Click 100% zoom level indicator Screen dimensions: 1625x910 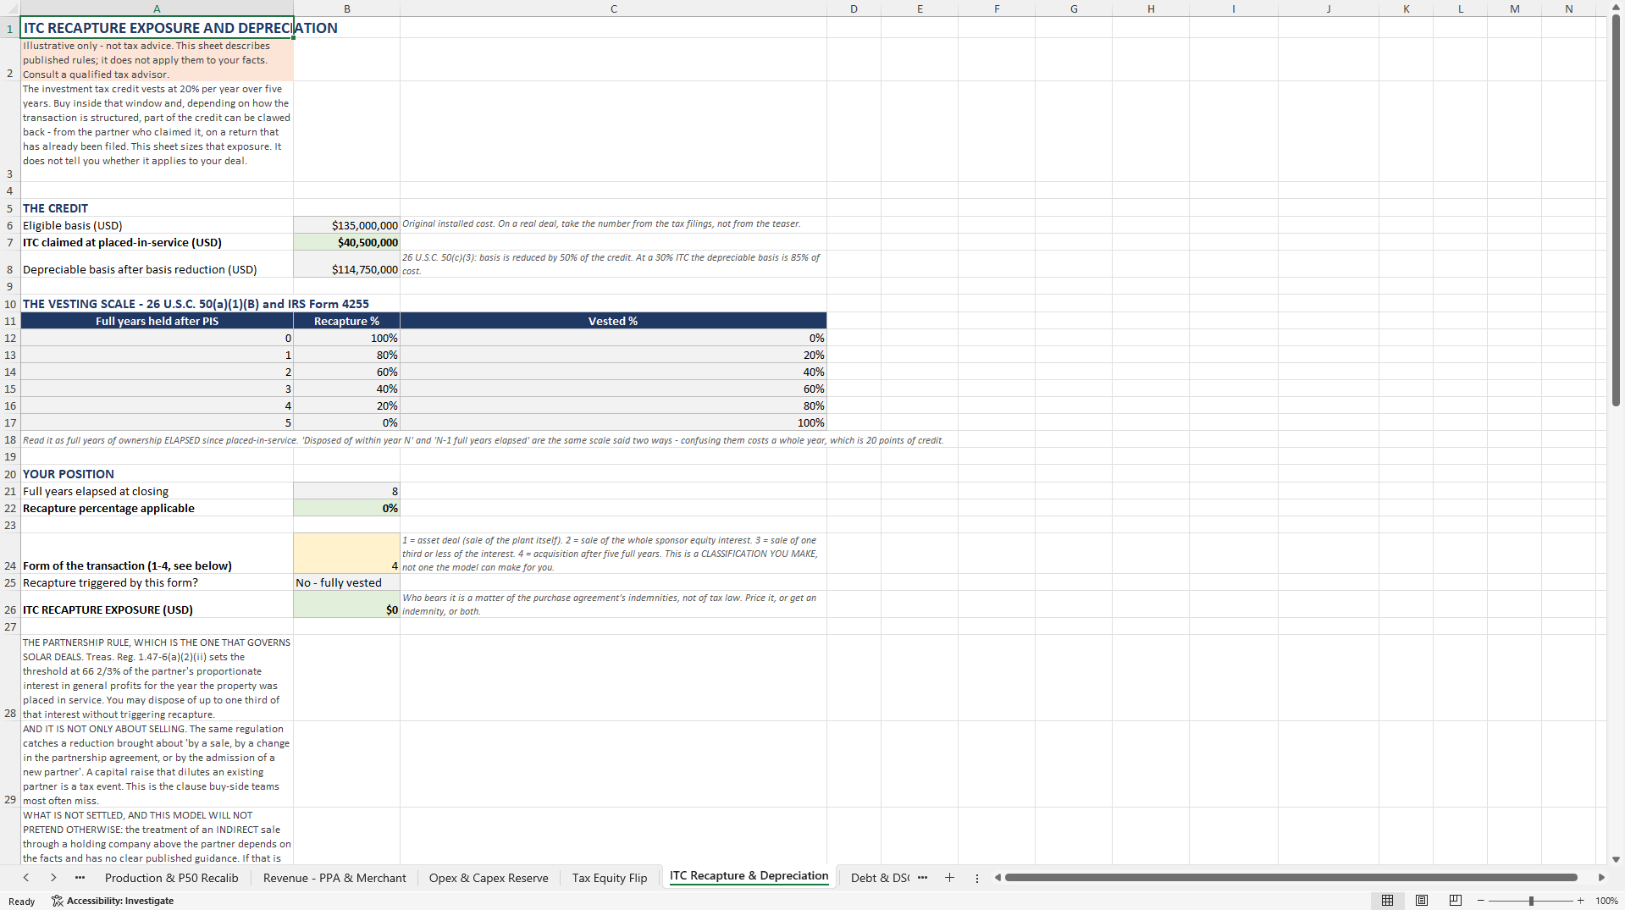(x=1606, y=901)
